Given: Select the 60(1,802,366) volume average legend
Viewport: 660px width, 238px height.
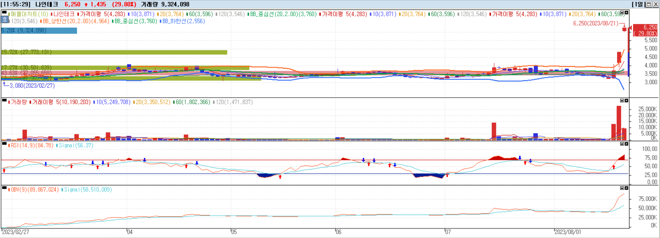Looking at the screenshot, I should pyautogui.click(x=192, y=102).
